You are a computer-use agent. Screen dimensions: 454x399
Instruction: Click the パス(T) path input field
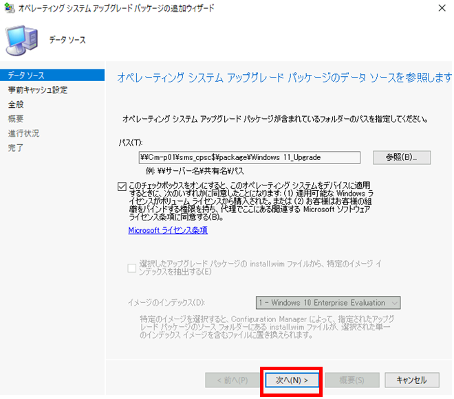(x=249, y=157)
